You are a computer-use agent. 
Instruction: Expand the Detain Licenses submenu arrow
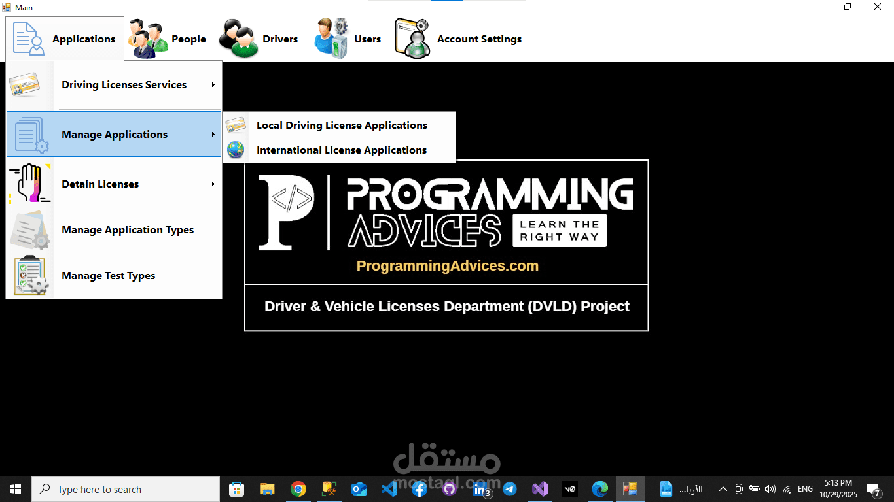[x=213, y=184]
